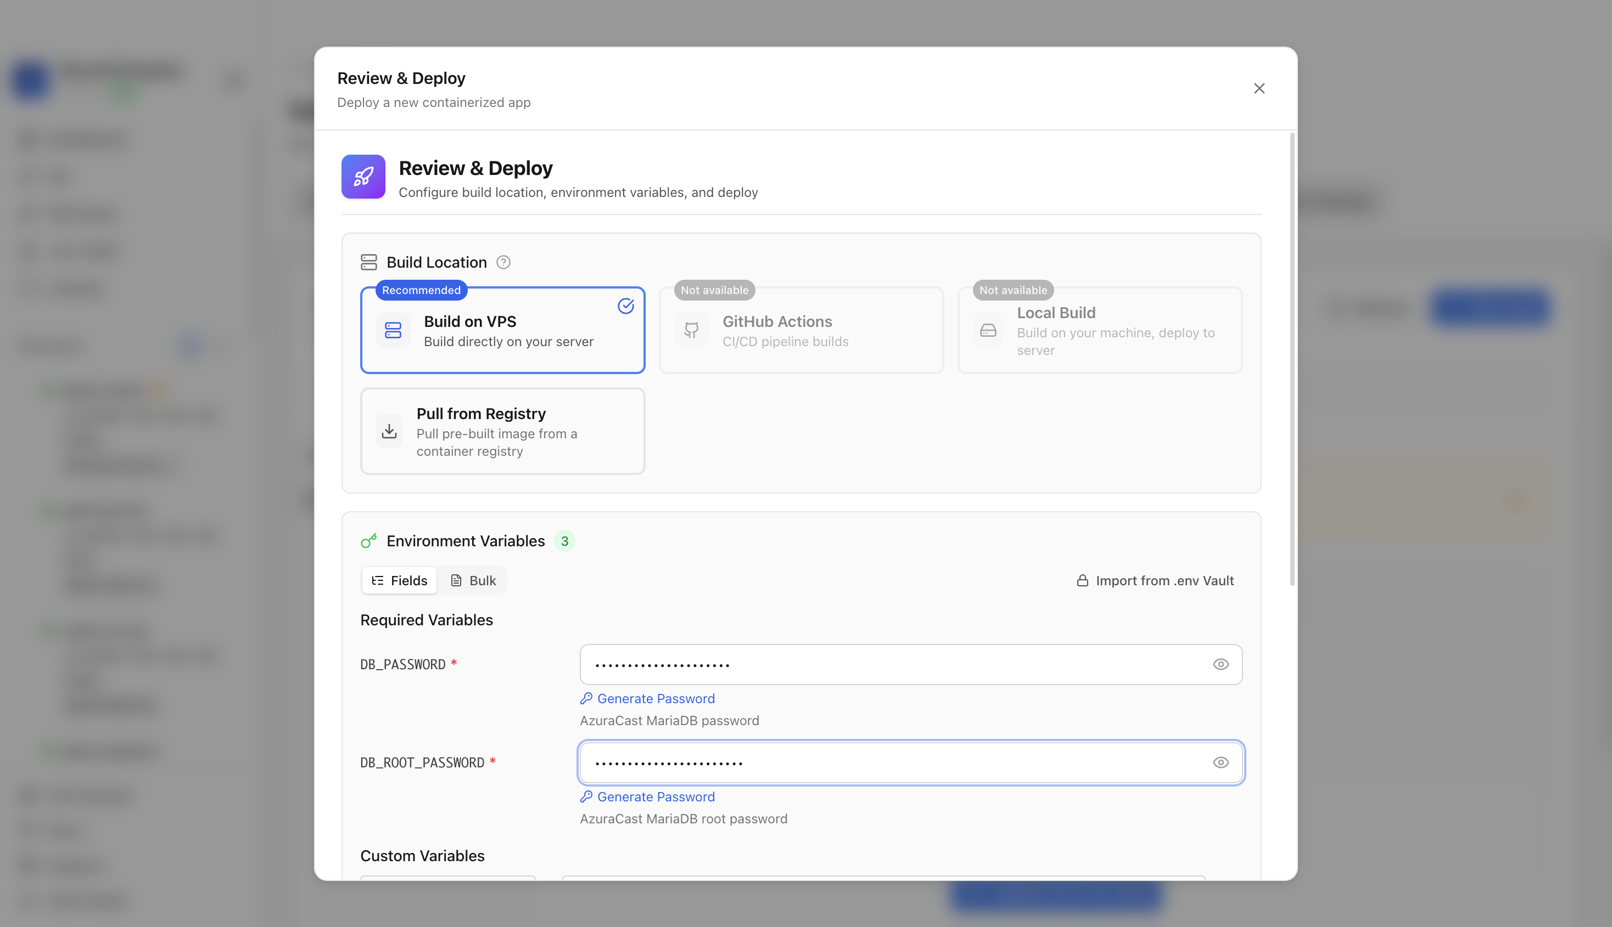Open Build Location help tooltip icon
Image resolution: width=1612 pixels, height=927 pixels.
tap(503, 262)
